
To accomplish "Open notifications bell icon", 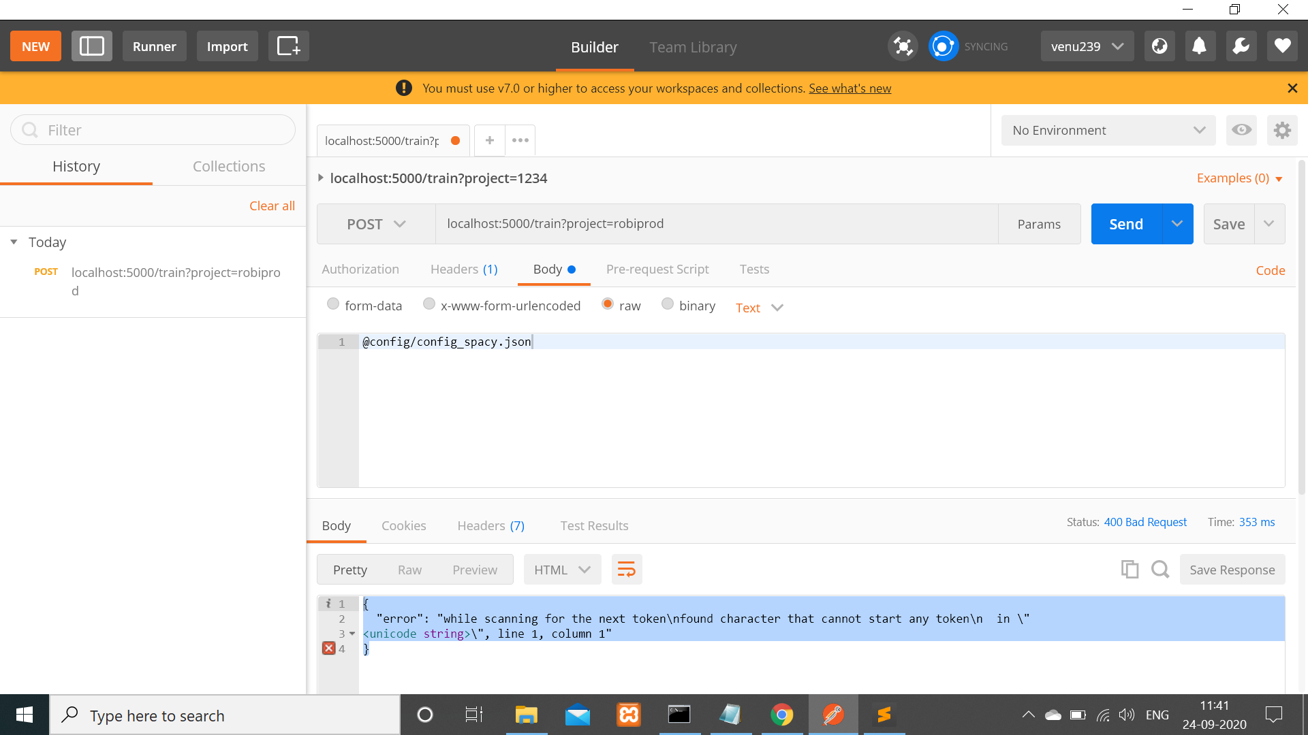I will click(x=1200, y=46).
